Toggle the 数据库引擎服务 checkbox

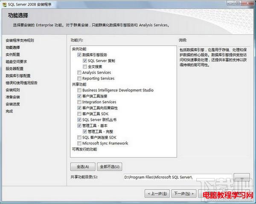(x=79, y=55)
